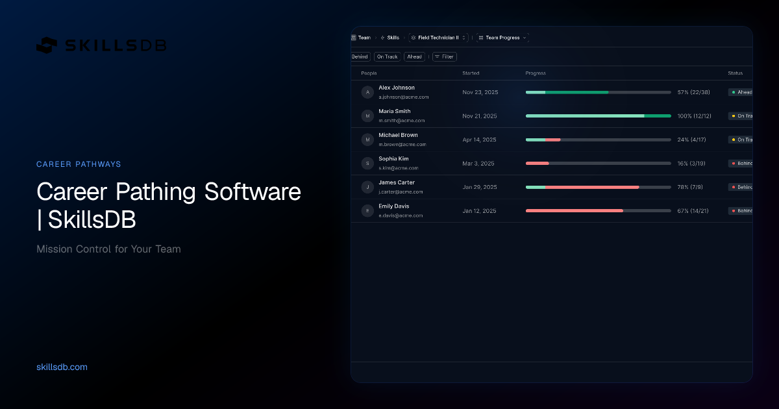Sort by the Progress column header
This screenshot has width=779, height=409.
(x=536, y=73)
